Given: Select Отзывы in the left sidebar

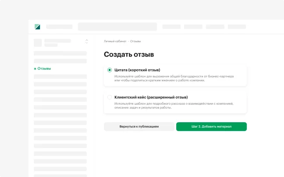Looking at the screenshot, I should (x=44, y=69).
